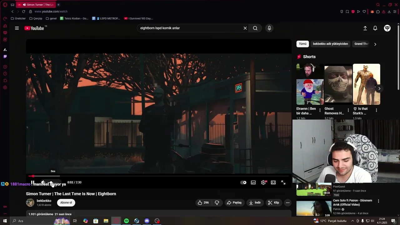The image size is (400, 225).
Task: Open the Is that Stark's short thumbnail
Action: 367,84
